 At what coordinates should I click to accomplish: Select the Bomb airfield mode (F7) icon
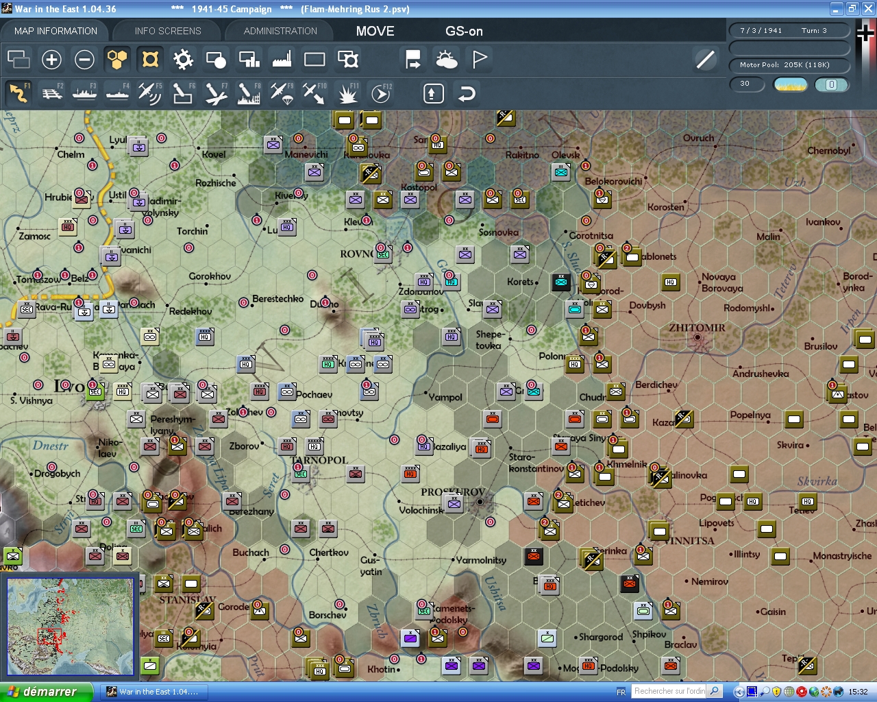click(x=216, y=93)
